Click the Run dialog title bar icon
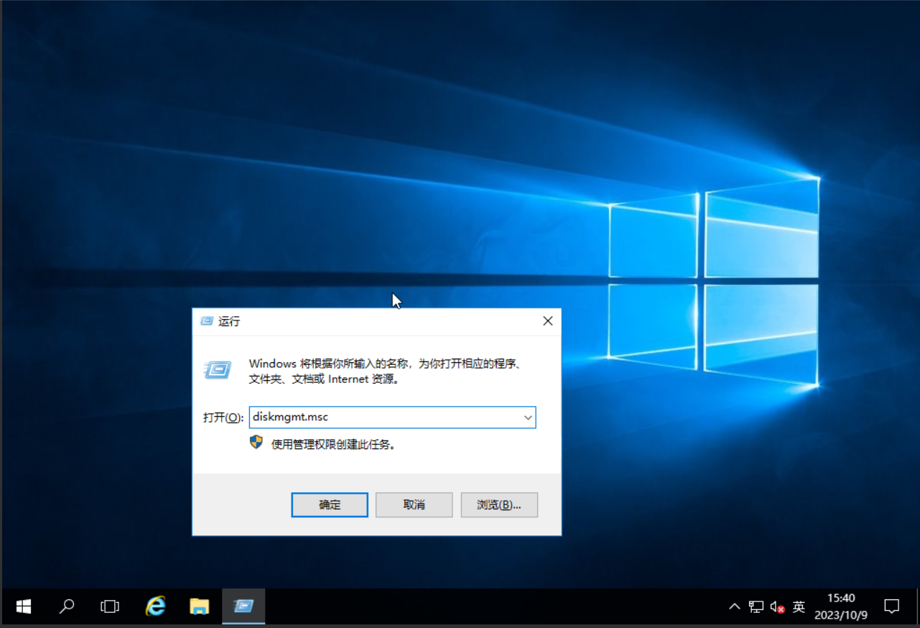The image size is (920, 628). 207,321
